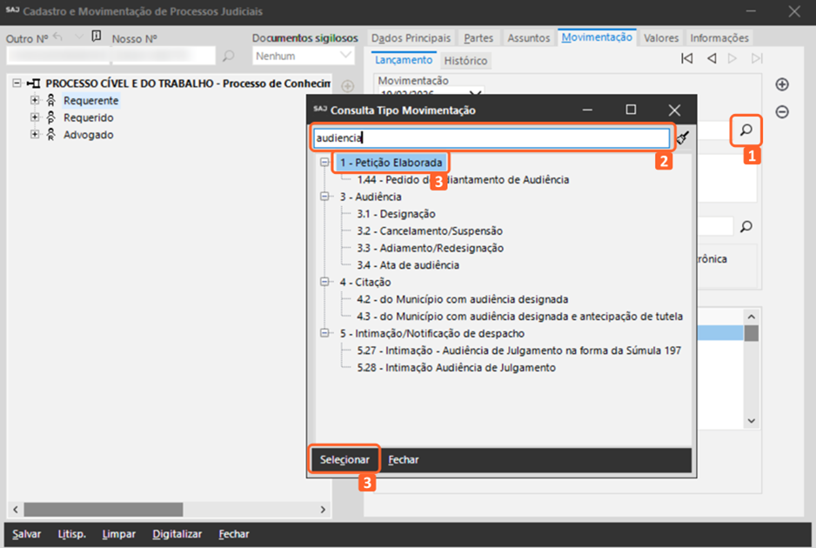Click the bookmark icon beside Outro Nº
This screenshot has height=548, width=816.
[x=97, y=37]
